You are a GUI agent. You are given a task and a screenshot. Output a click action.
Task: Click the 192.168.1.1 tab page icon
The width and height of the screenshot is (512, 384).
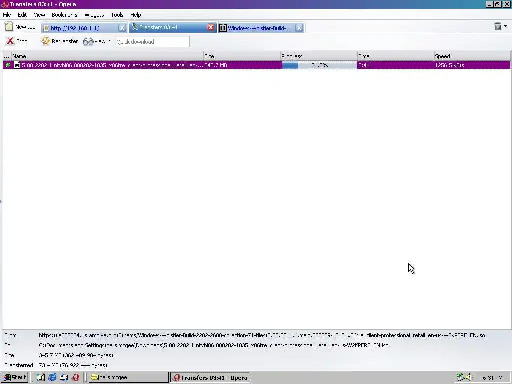coord(46,28)
